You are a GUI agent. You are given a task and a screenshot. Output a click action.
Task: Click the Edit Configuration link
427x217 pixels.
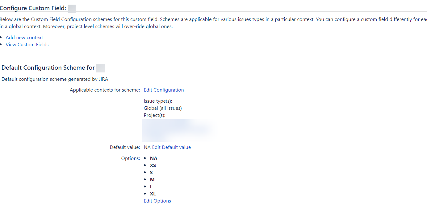[x=164, y=90]
